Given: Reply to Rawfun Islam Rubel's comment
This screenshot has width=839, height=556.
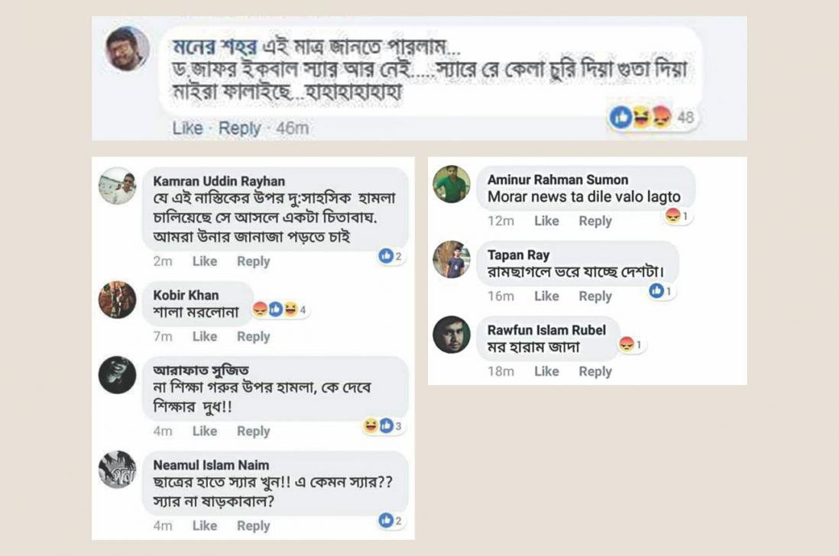Looking at the screenshot, I should point(594,371).
